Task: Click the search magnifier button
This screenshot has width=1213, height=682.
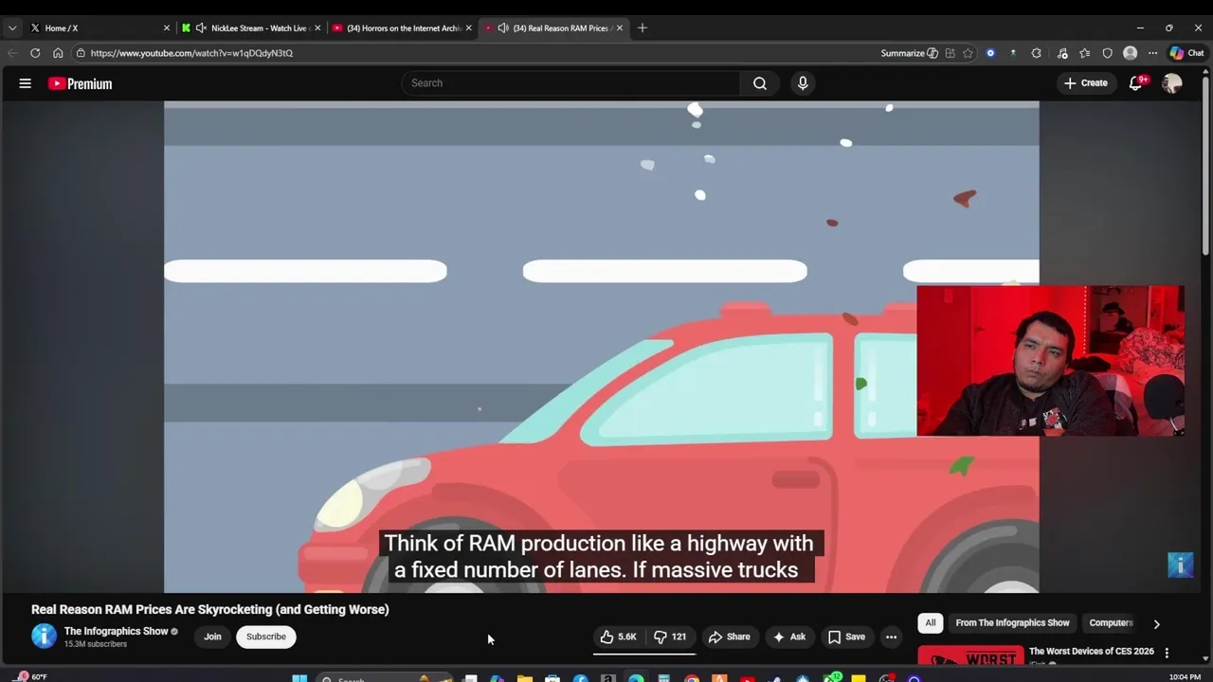Action: coord(760,83)
